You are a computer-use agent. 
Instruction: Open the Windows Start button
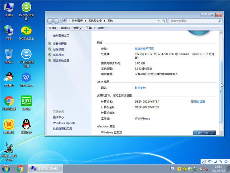(x=6, y=168)
